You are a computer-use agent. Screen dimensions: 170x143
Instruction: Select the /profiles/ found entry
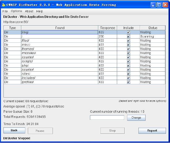(x=60, y=82)
